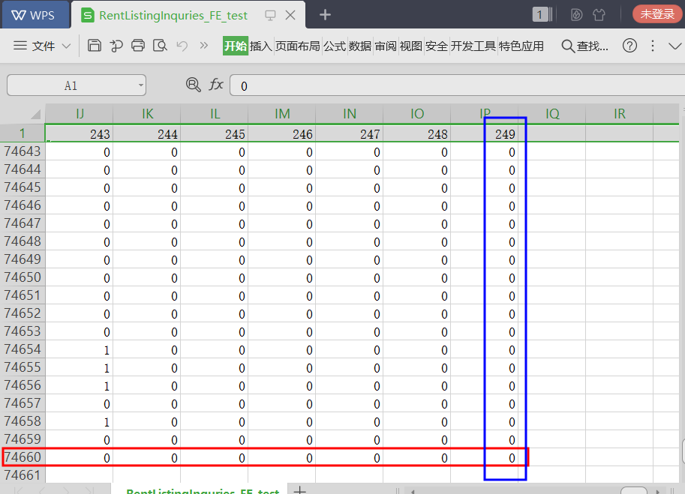Click the formula bar input field
685x494 pixels.
pyautogui.click(x=457, y=85)
